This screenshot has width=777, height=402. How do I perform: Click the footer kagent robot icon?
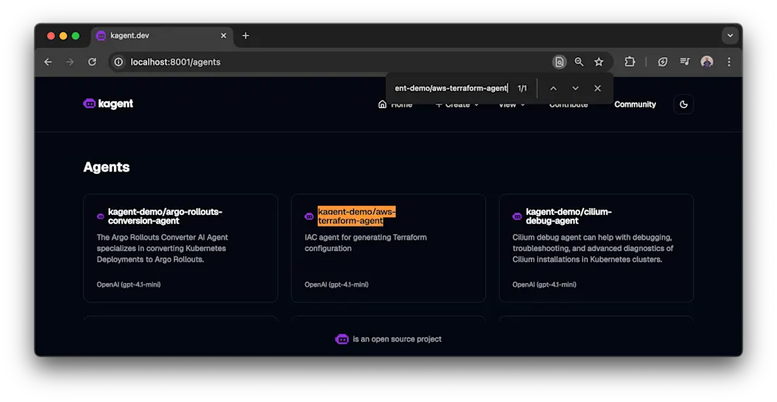[342, 339]
